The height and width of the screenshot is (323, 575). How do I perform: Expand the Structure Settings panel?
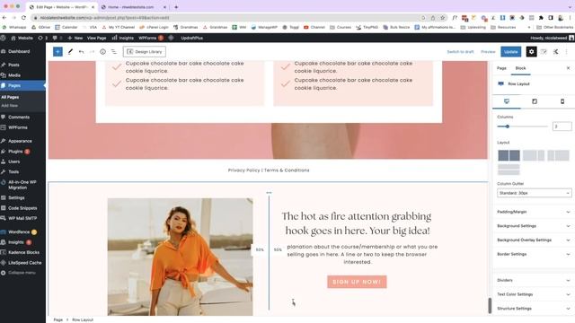point(534,309)
